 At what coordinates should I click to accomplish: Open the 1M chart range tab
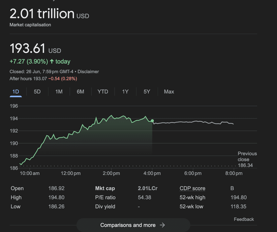[x=59, y=92]
